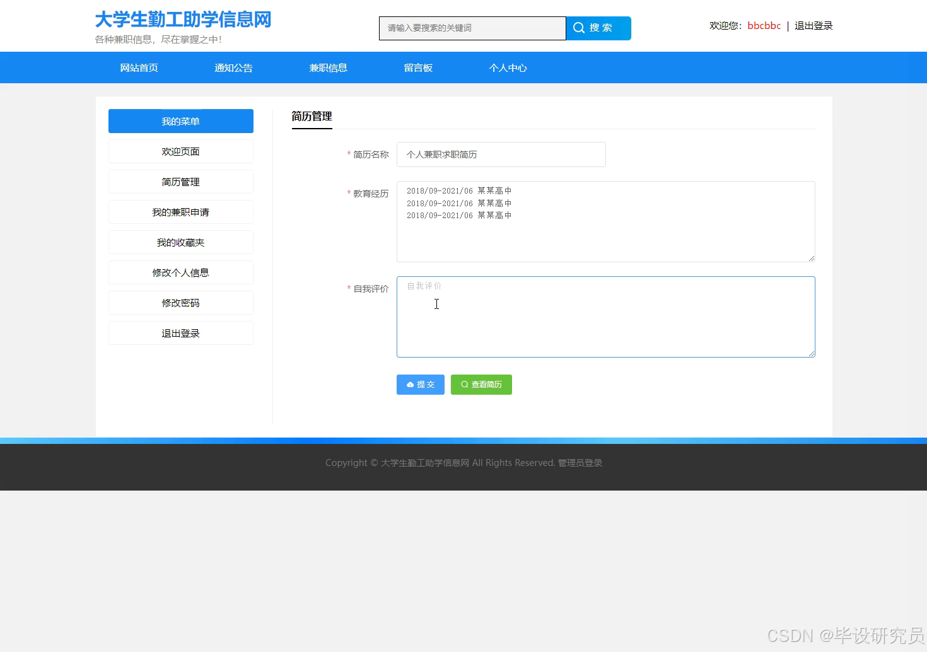
Task: Click 管理员登录 link in footer
Action: tap(580, 463)
